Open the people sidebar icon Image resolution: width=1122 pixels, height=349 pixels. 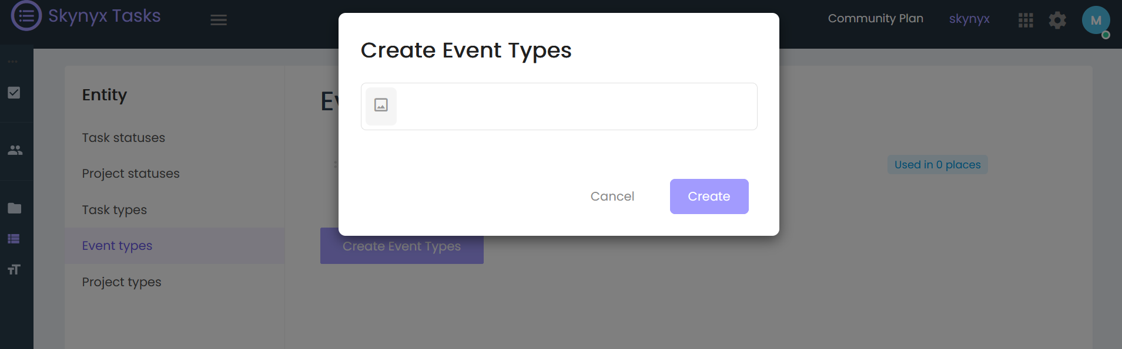15,150
